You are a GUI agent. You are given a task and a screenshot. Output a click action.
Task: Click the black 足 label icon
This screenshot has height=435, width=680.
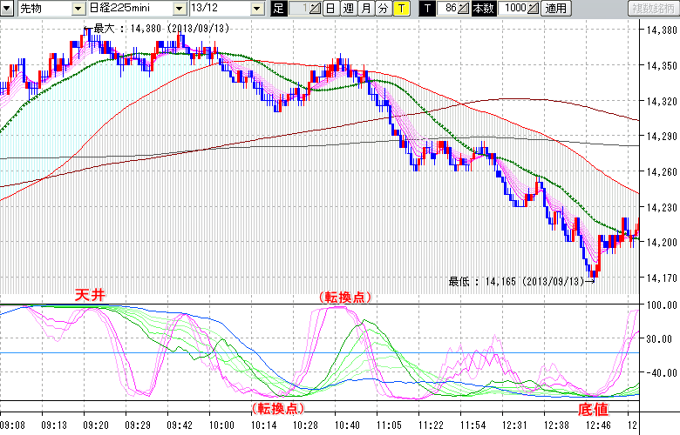(x=278, y=9)
